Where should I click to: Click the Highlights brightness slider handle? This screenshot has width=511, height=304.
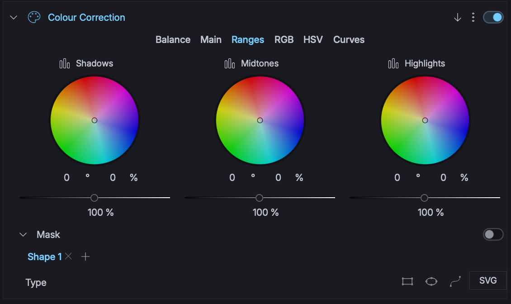[424, 198]
